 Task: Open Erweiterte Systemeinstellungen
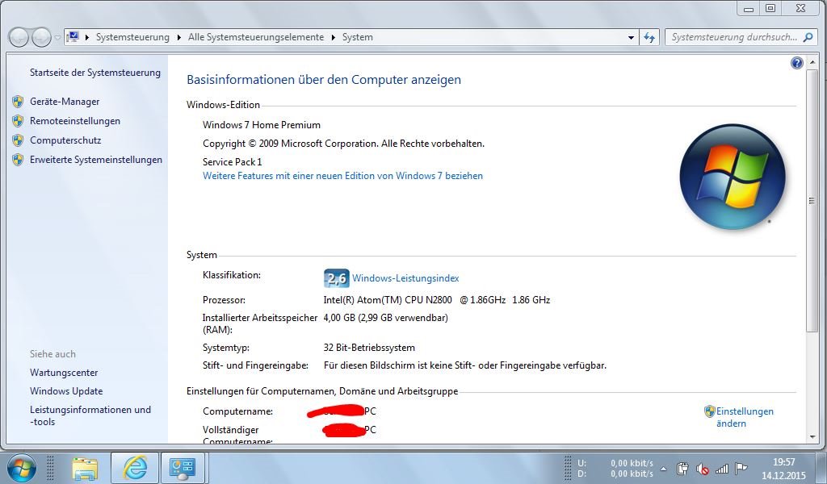pyautogui.click(x=96, y=160)
